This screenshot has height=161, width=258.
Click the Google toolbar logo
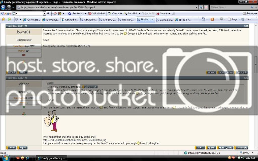[x=6, y=14]
